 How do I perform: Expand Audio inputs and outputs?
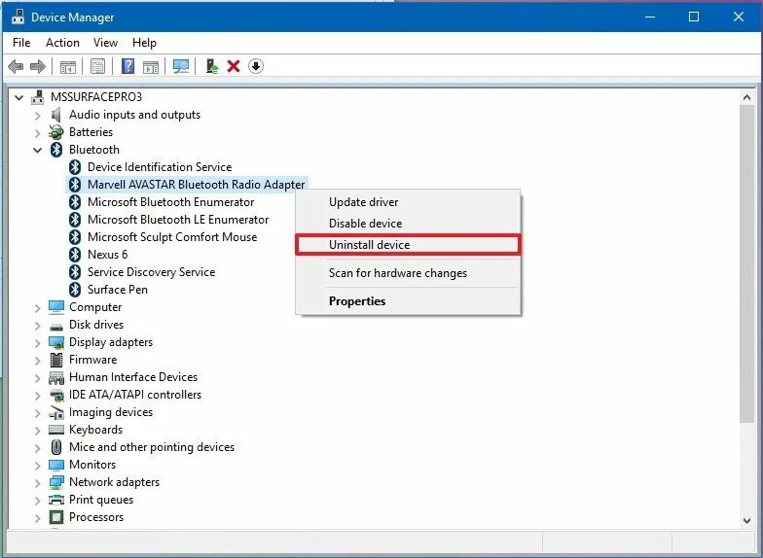pyautogui.click(x=37, y=116)
